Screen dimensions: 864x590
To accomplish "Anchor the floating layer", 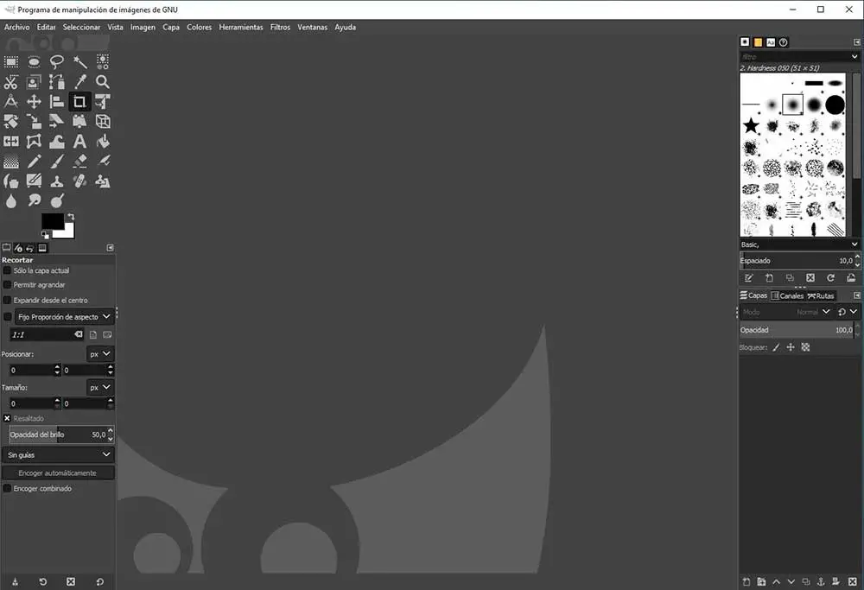I will 821,581.
